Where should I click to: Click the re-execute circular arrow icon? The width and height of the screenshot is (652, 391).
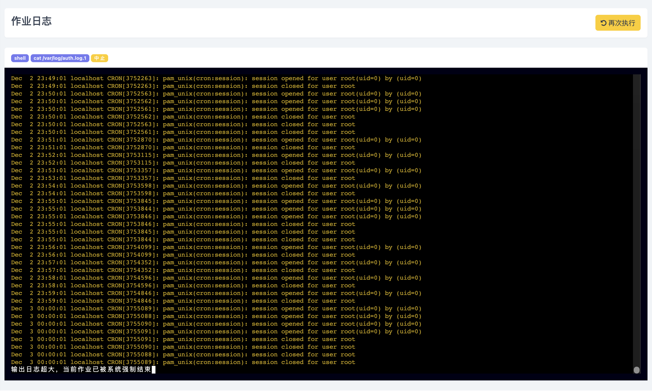point(603,23)
